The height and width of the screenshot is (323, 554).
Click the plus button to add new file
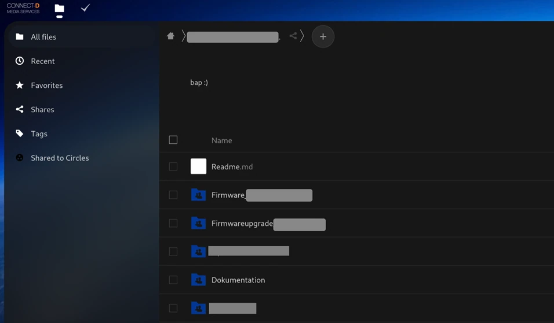323,36
